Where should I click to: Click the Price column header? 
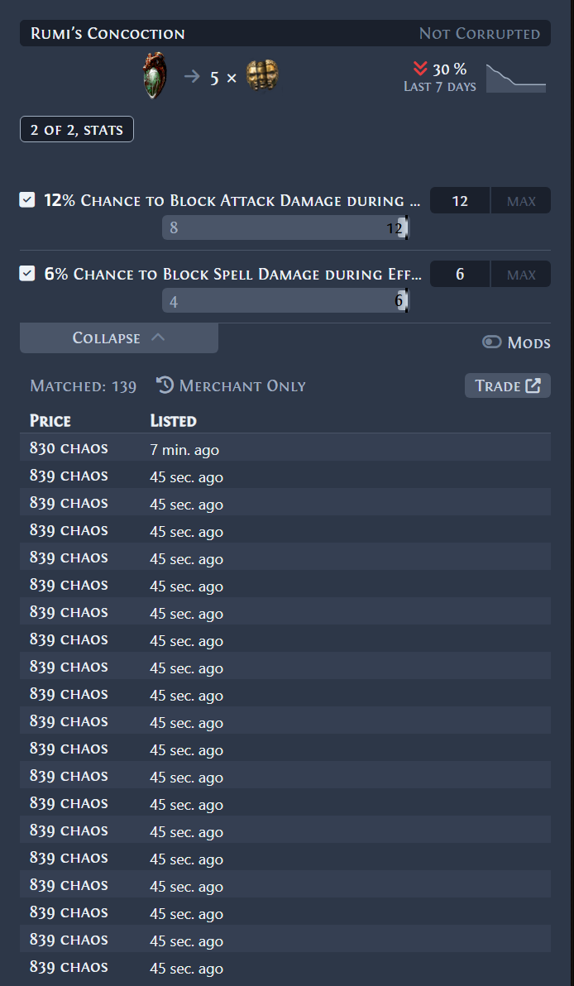click(50, 421)
